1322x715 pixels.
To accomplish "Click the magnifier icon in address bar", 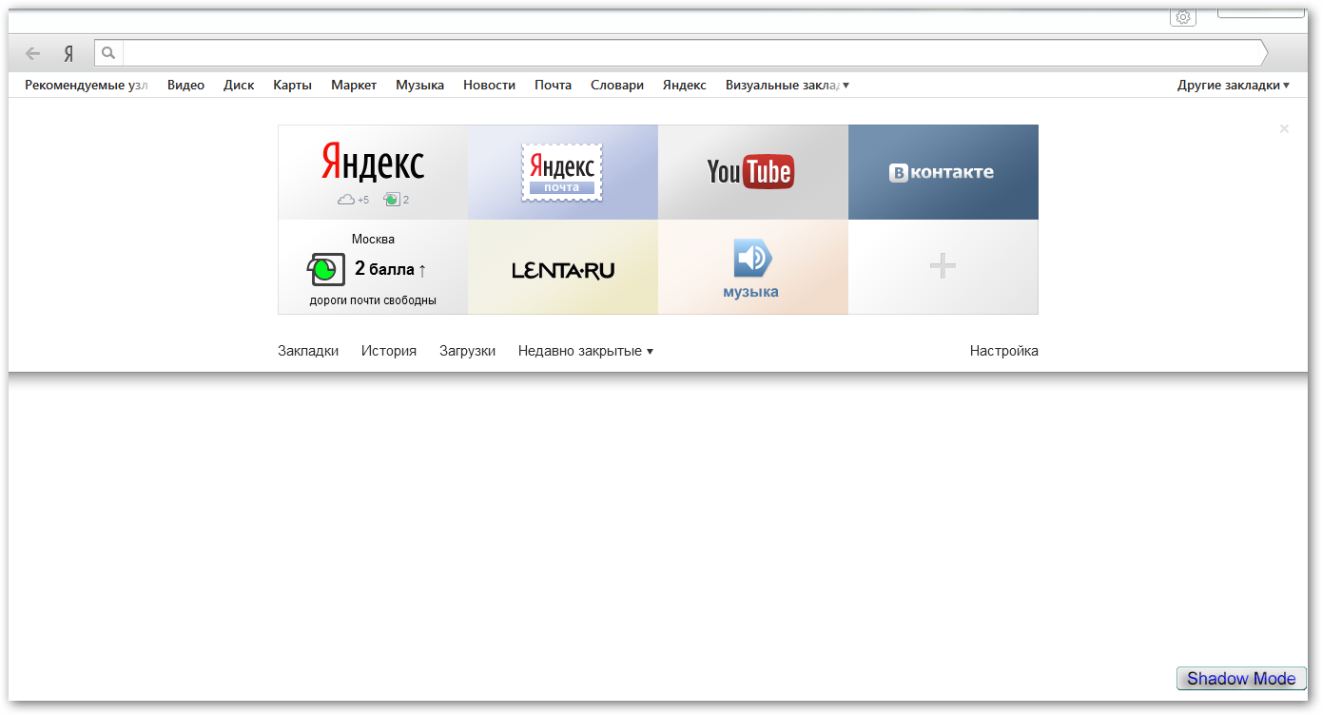I will click(x=108, y=53).
